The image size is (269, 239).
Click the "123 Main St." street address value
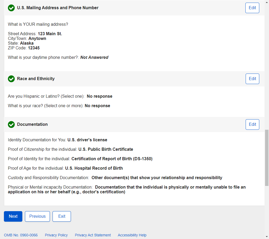click(50, 34)
